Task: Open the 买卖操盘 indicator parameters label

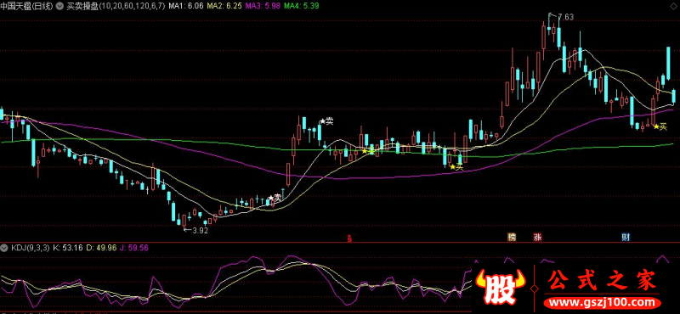Action: [116, 6]
